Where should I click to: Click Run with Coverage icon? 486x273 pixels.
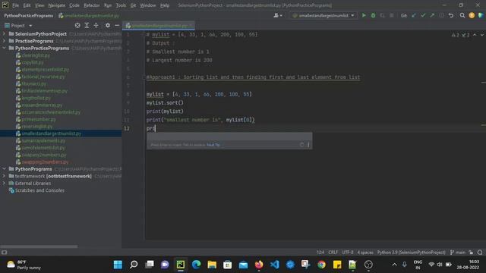click(x=383, y=15)
